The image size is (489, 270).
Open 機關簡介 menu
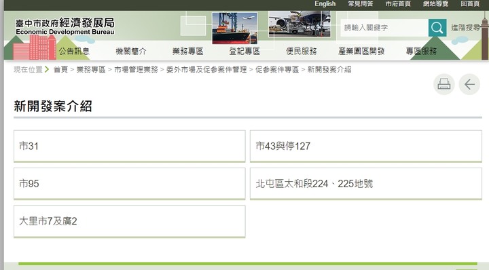[131, 51]
